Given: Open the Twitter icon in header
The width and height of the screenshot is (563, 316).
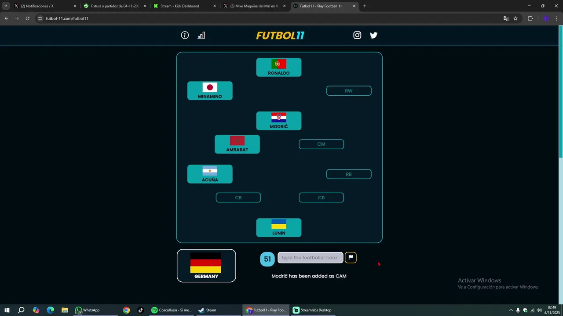Looking at the screenshot, I should click(x=373, y=35).
